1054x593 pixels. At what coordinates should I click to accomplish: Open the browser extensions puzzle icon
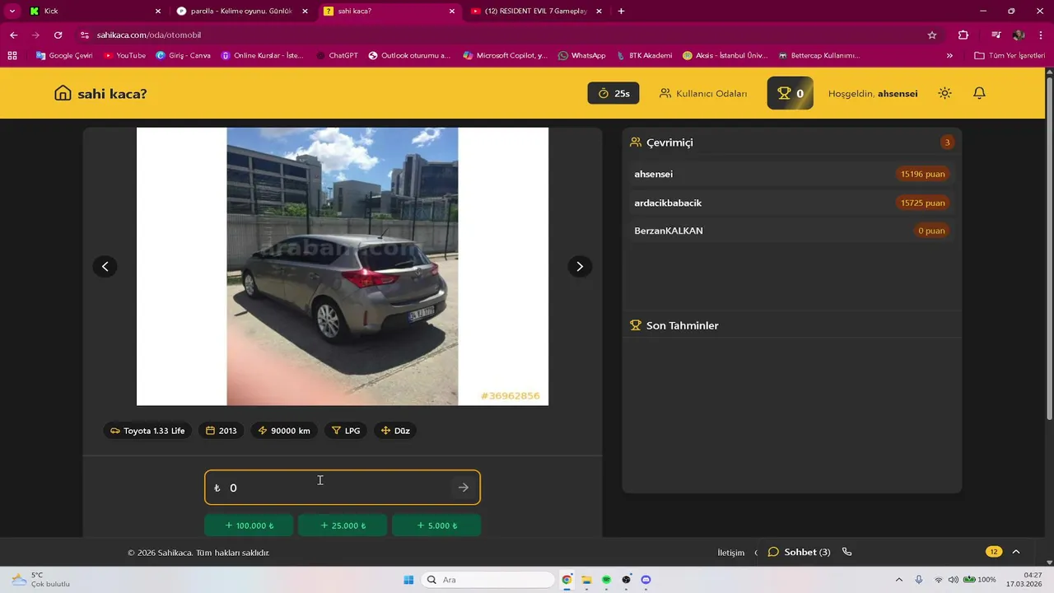pyautogui.click(x=963, y=35)
